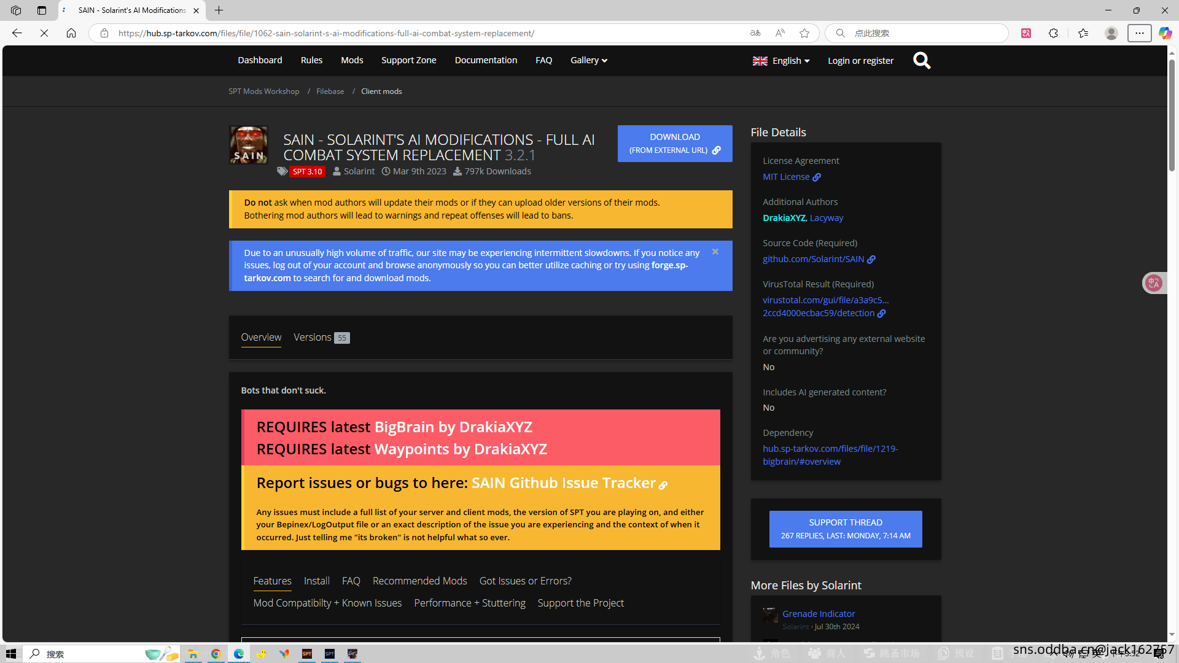
Task: Click Download from external URL button
Action: (674, 144)
